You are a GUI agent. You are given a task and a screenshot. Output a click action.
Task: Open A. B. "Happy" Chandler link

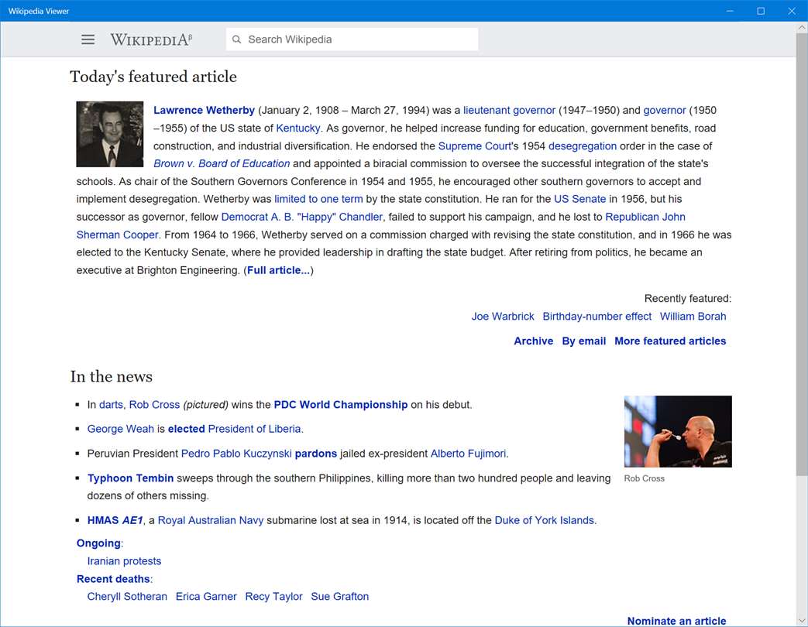tap(327, 218)
